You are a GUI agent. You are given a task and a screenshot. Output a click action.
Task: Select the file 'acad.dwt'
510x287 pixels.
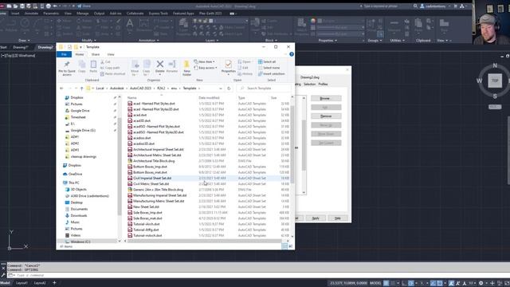pyautogui.click(x=139, y=115)
